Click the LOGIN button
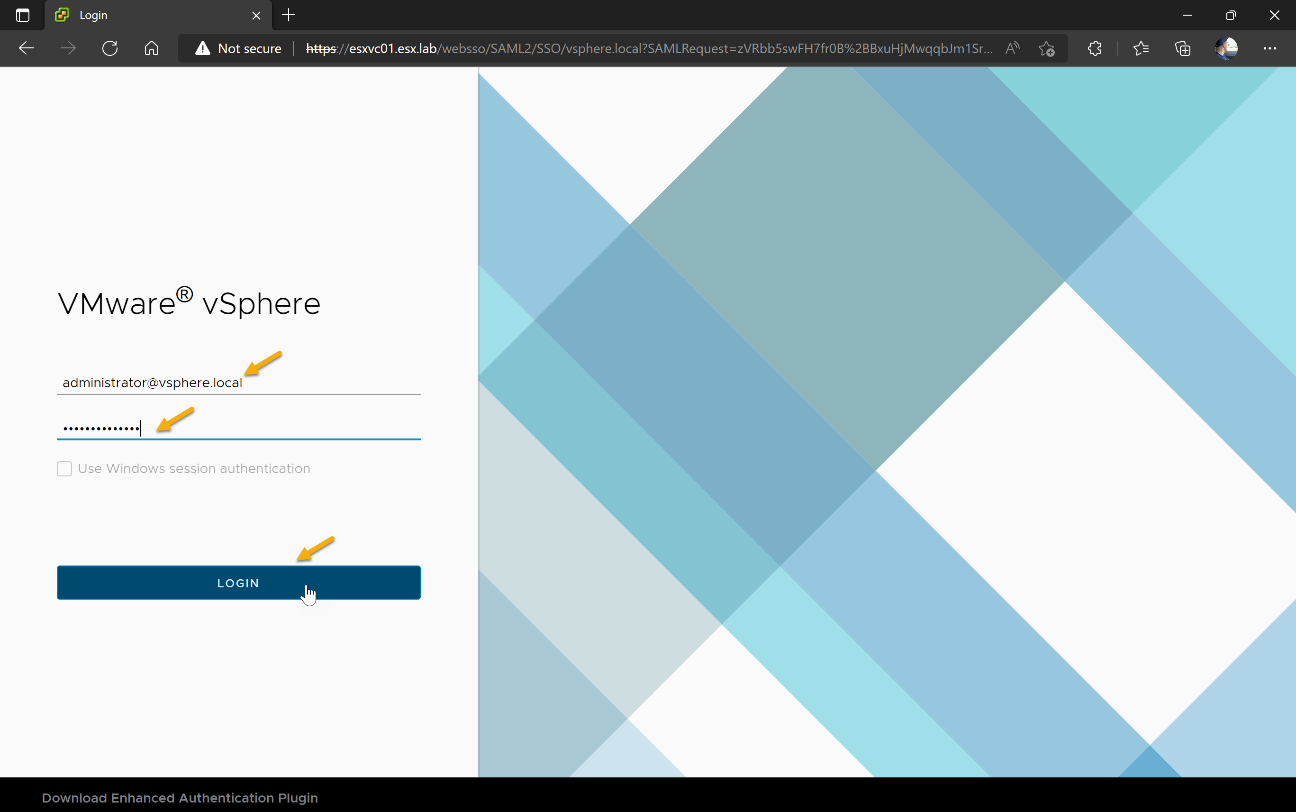Viewport: 1296px width, 812px height. [238, 583]
